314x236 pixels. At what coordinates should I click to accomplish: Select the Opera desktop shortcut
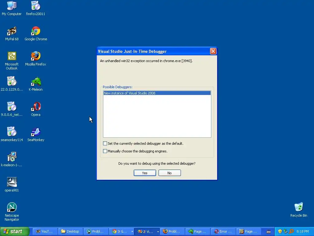pos(36,109)
